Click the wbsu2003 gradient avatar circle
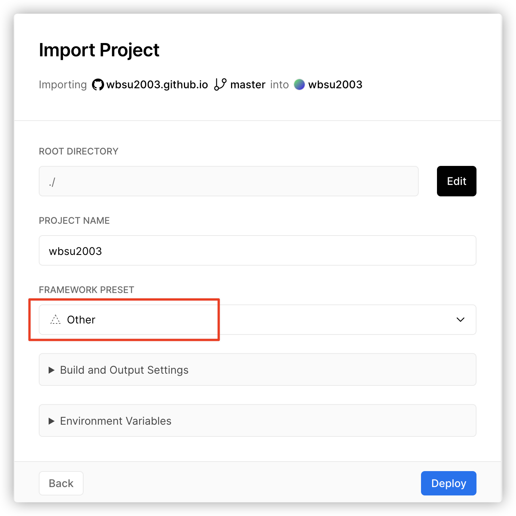The image size is (516, 516). tap(299, 84)
